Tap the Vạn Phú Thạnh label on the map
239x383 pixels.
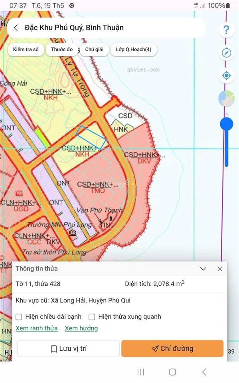coord(99,210)
